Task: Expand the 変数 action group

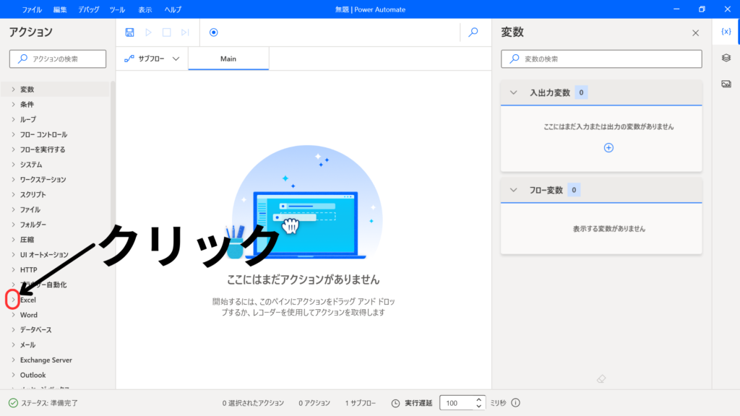Action: [13, 89]
